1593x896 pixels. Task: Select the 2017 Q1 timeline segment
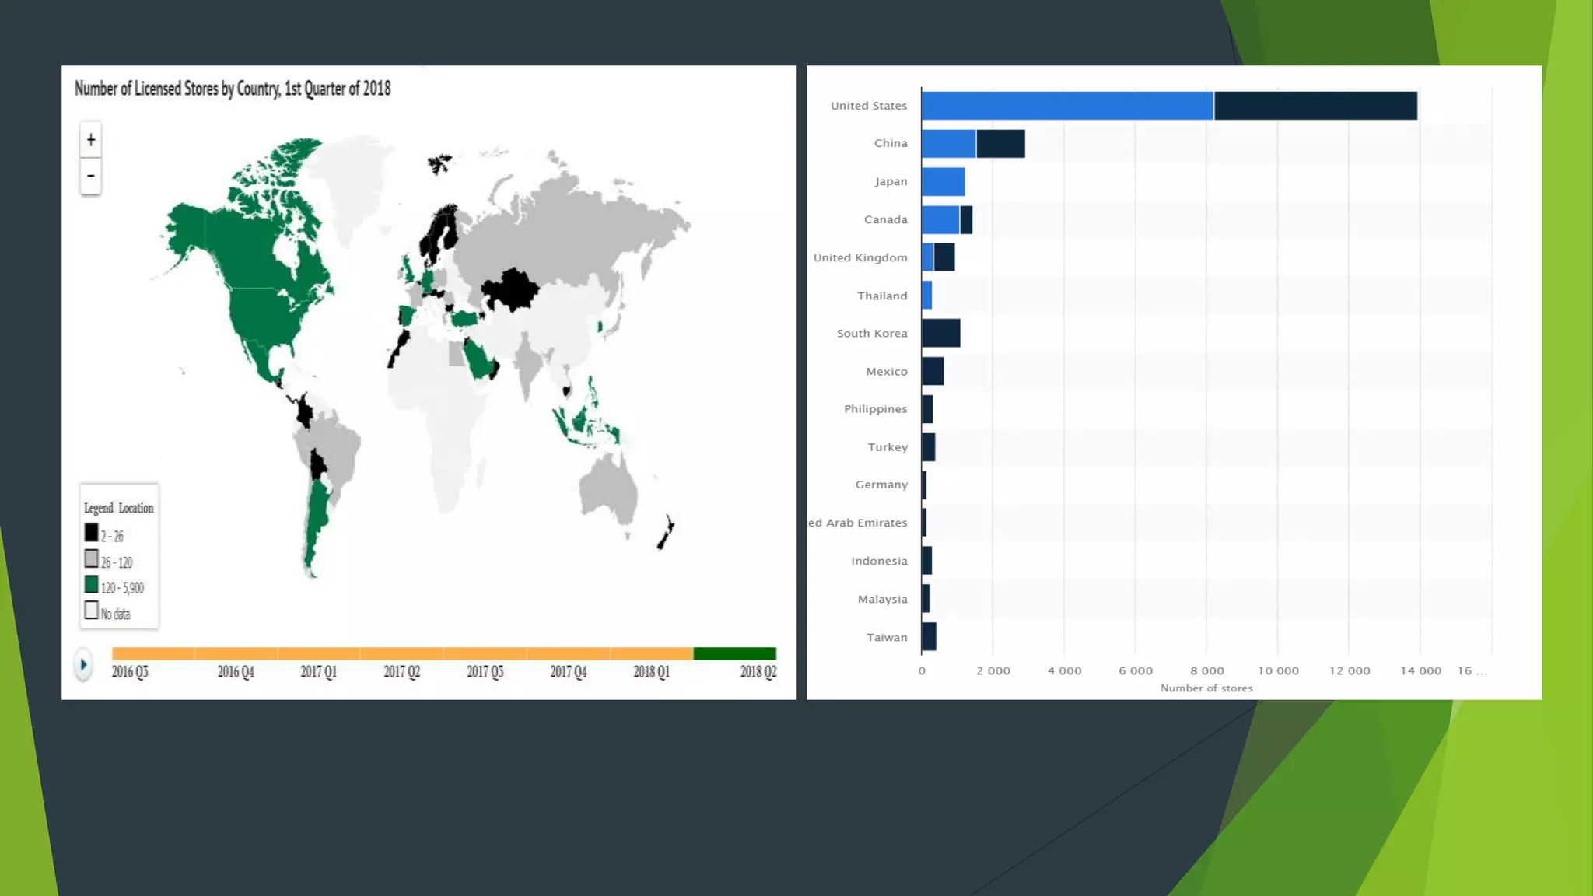(x=319, y=653)
